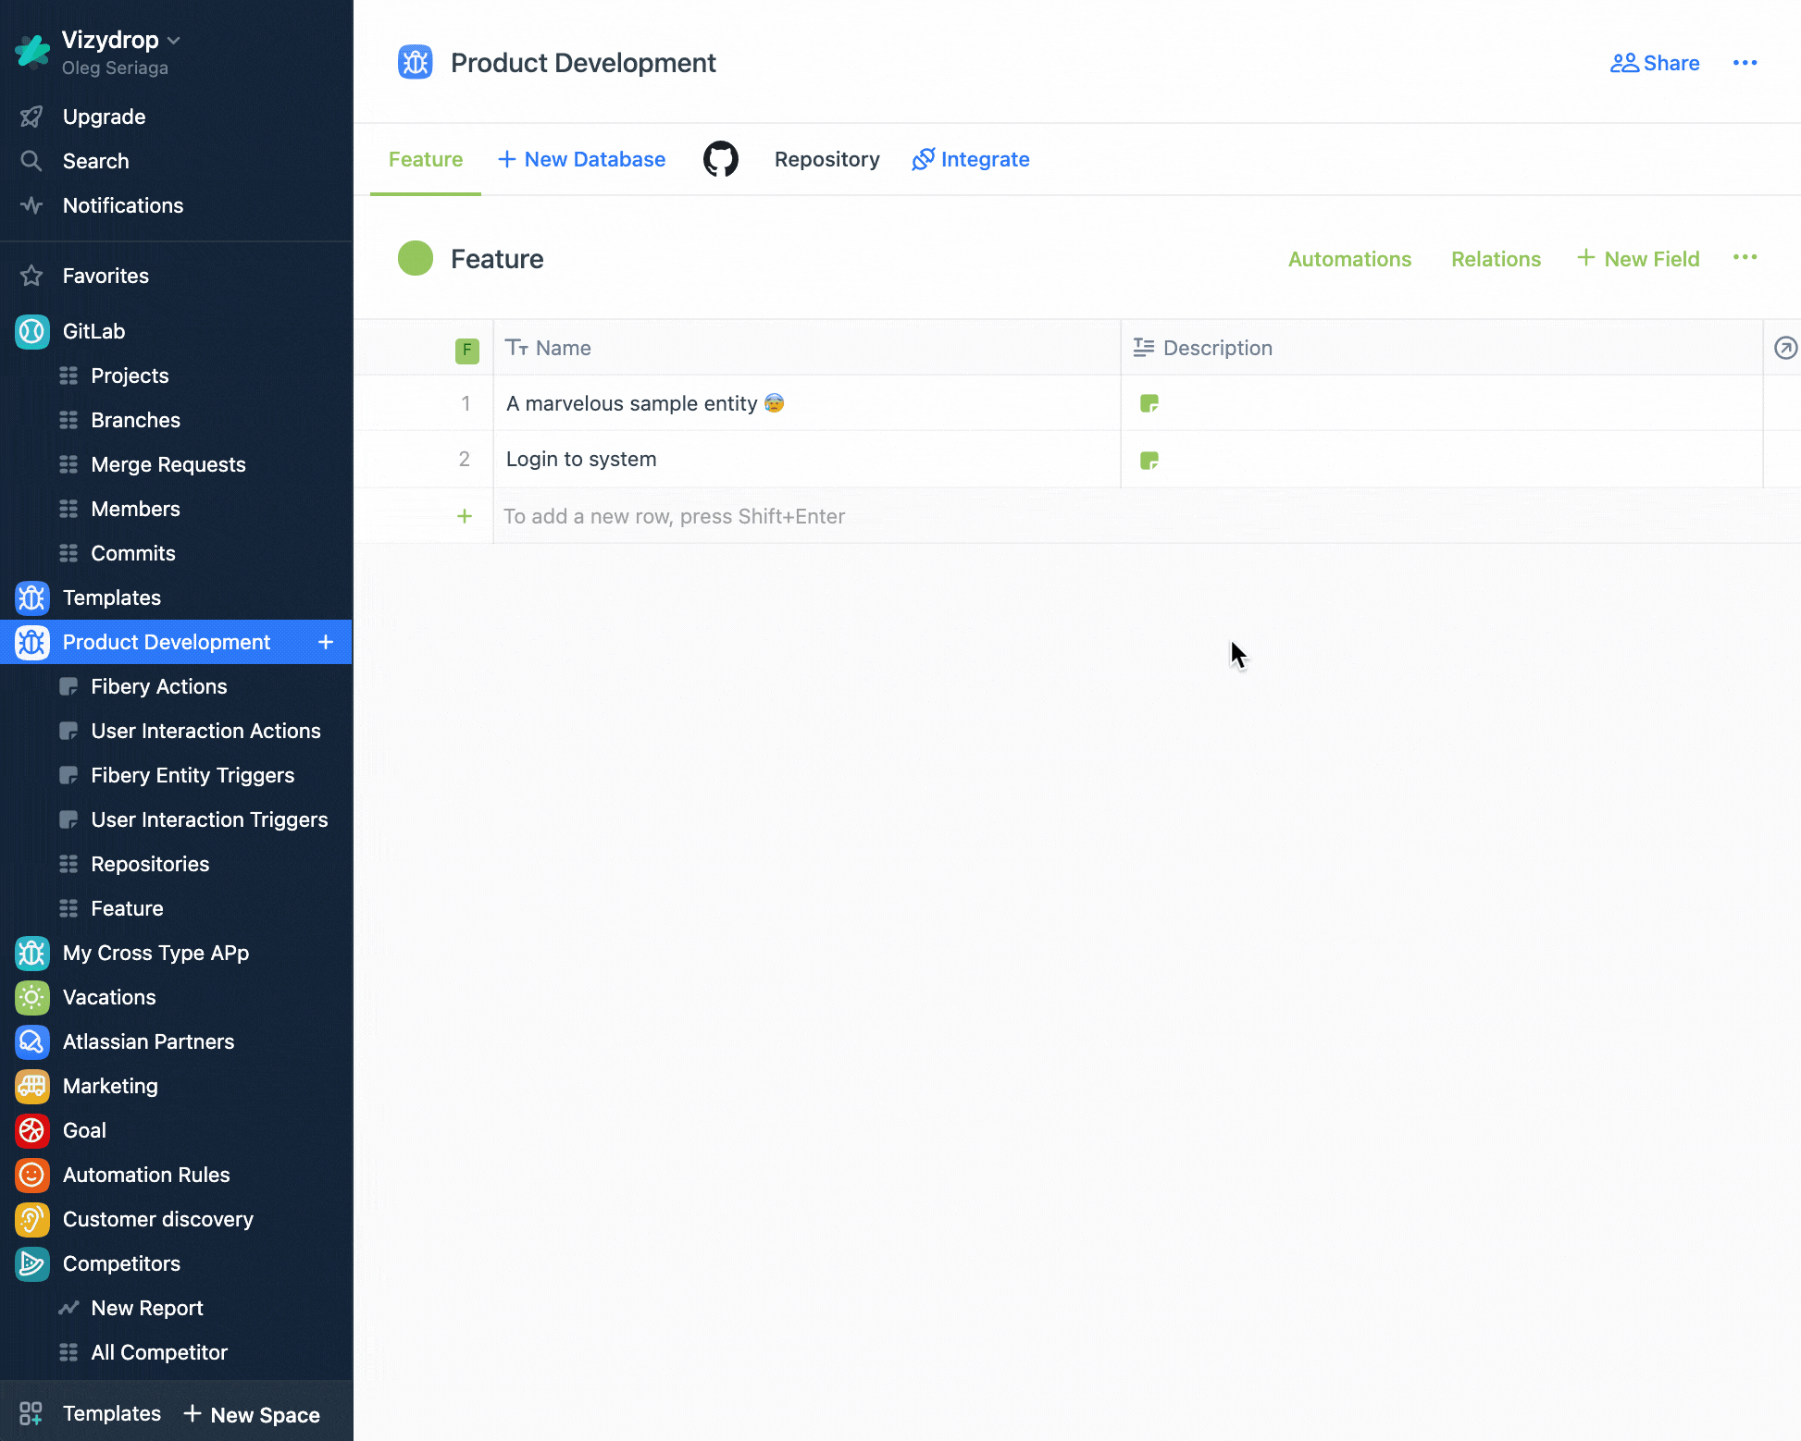Click the Product Development space icon

(32, 641)
